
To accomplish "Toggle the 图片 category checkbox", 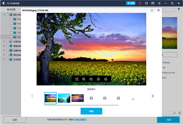I will [7, 14].
